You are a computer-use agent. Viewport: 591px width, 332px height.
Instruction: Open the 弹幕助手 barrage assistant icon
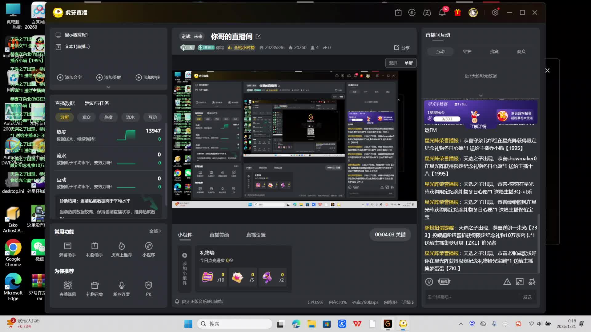point(67,246)
